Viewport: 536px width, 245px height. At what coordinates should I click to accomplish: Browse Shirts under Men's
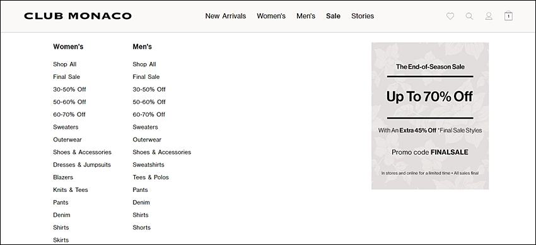[x=141, y=215]
